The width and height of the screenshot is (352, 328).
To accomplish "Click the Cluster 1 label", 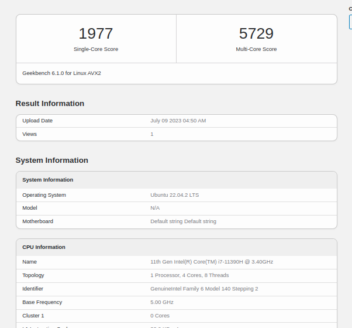I will click(x=33, y=316).
